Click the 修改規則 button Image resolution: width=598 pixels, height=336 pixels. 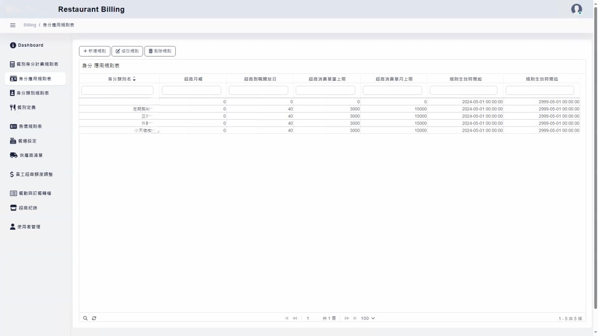(x=127, y=51)
